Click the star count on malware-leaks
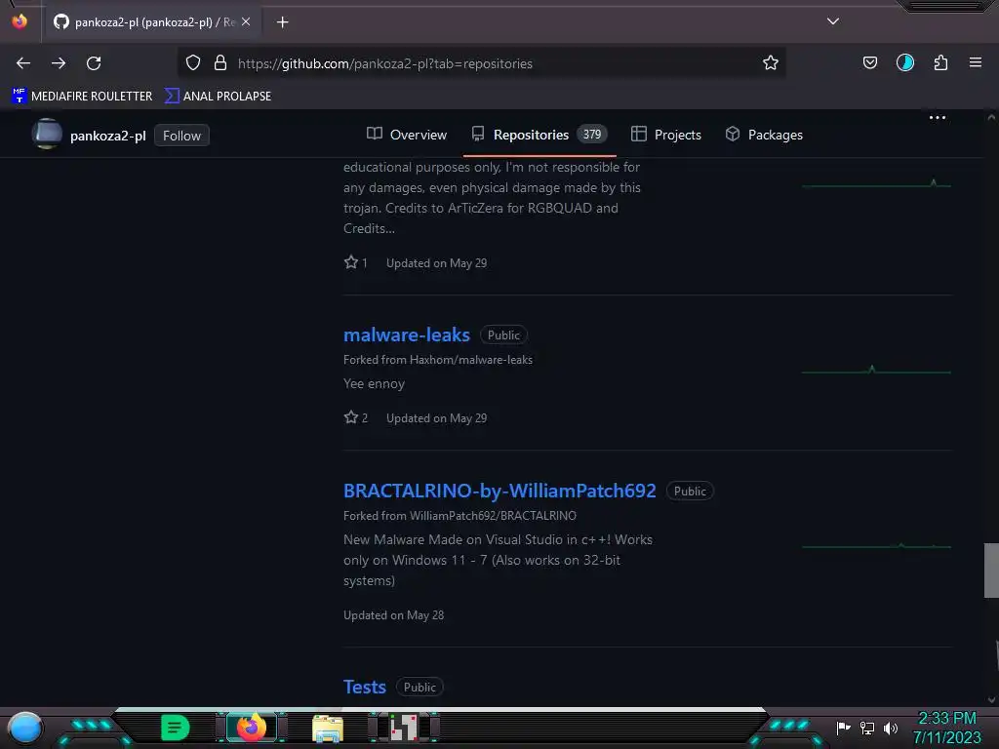 pos(355,417)
